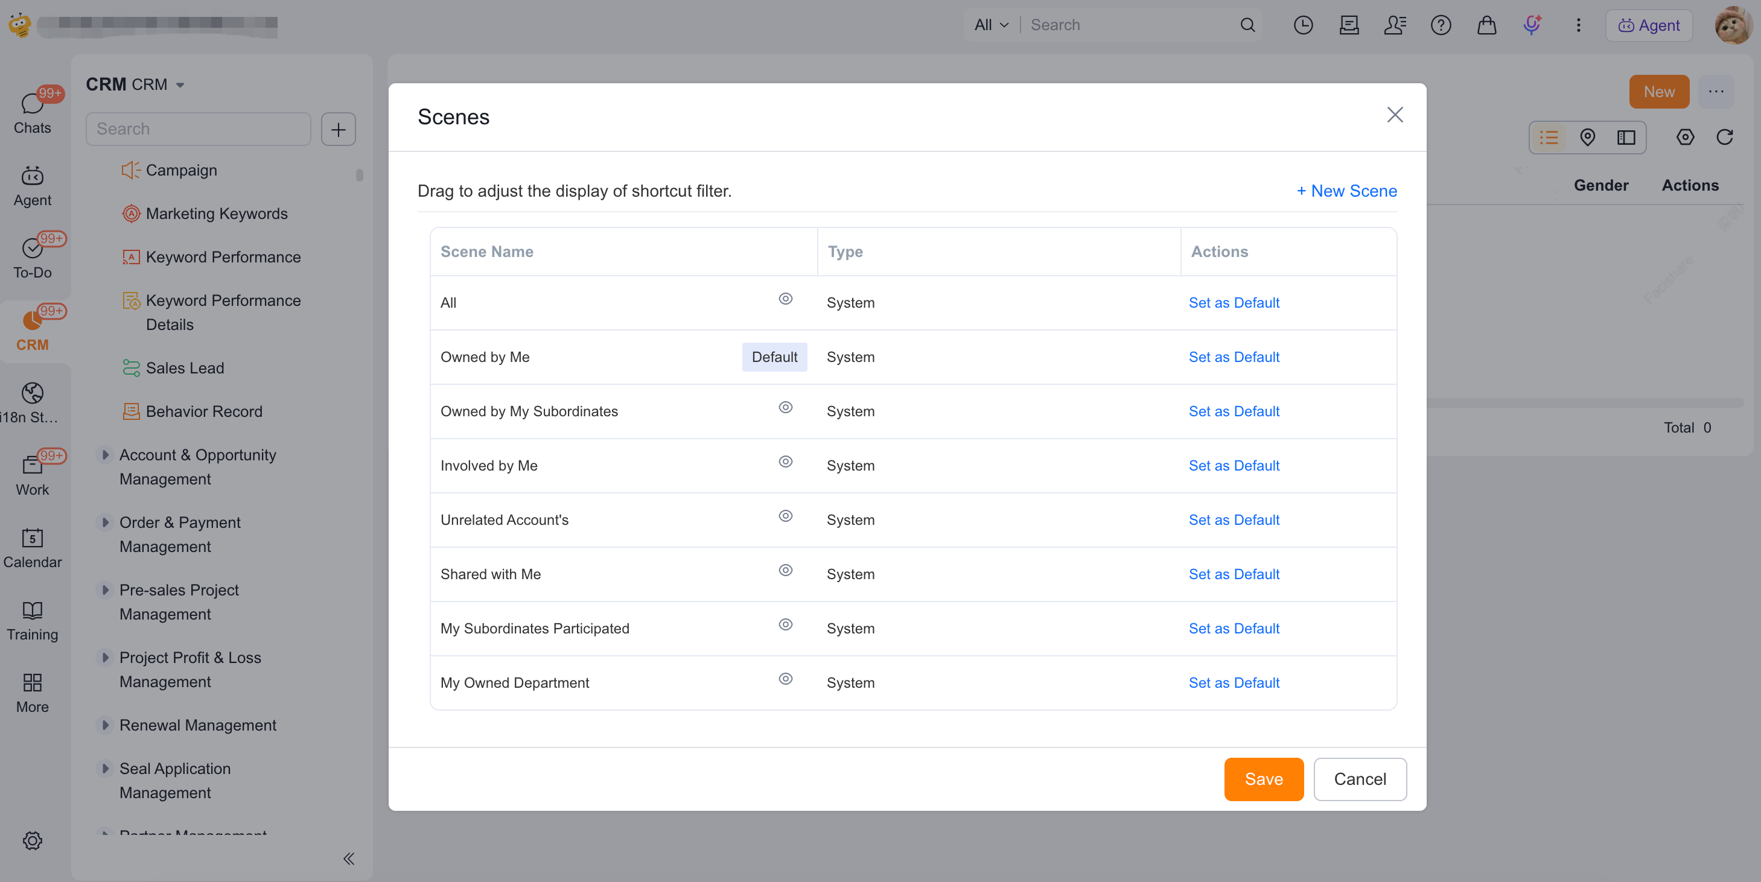
Task: Open the Agent button in top bar
Action: coord(1648,25)
